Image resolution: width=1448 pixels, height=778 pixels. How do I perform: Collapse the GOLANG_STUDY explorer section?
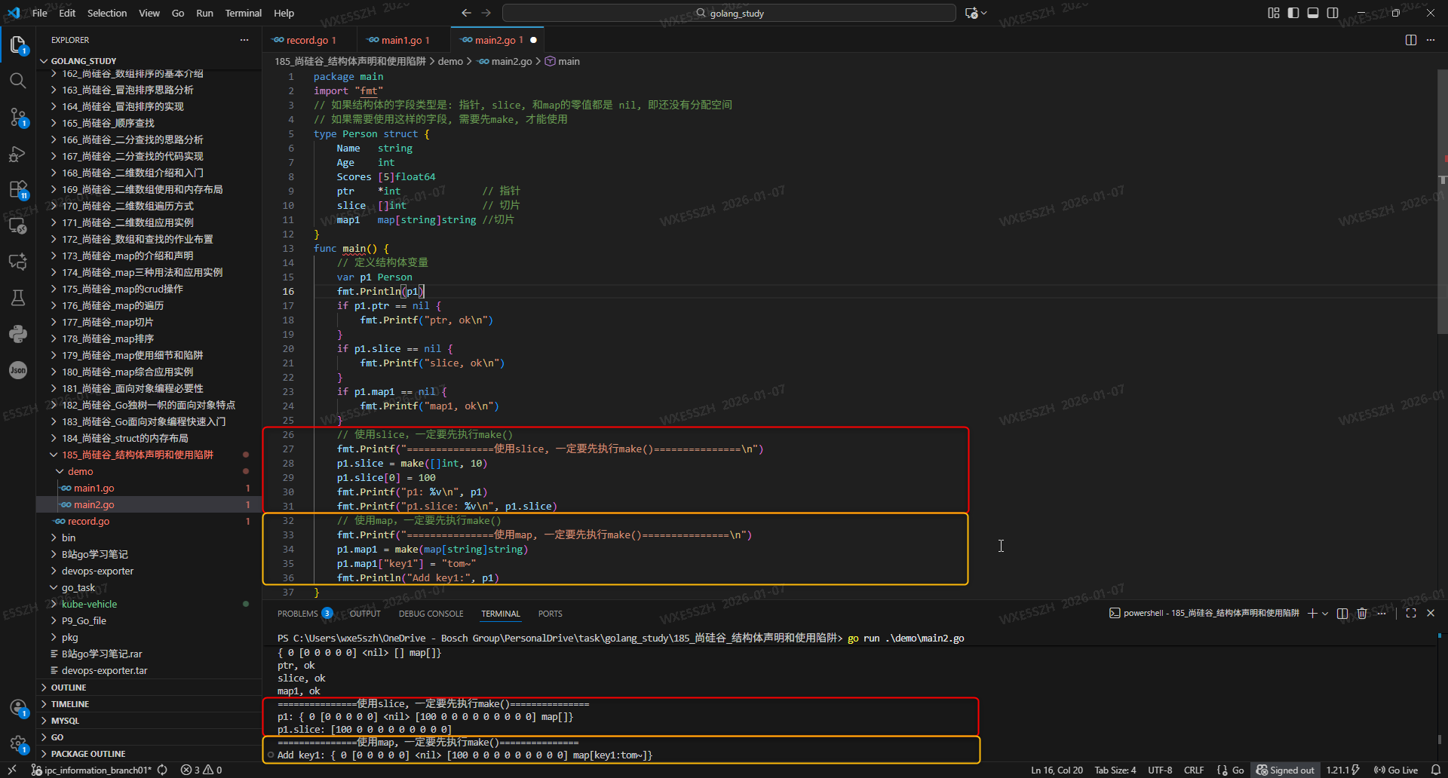(x=149, y=61)
